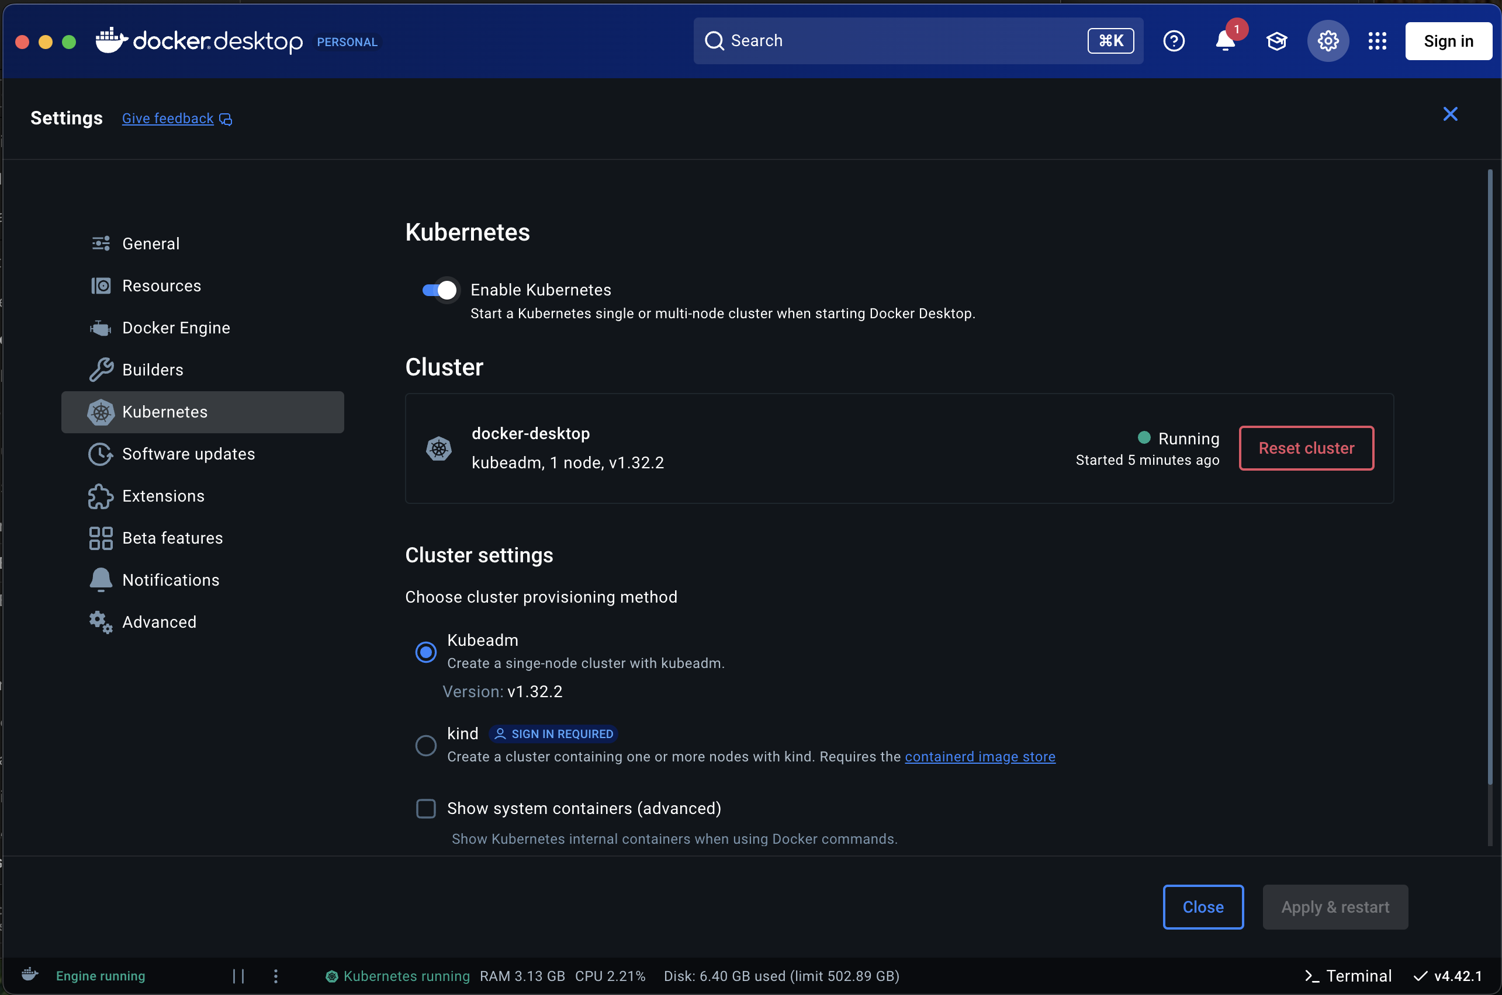This screenshot has height=995, width=1502.
Task: Click the Resources icon in sidebar
Action: pos(101,286)
